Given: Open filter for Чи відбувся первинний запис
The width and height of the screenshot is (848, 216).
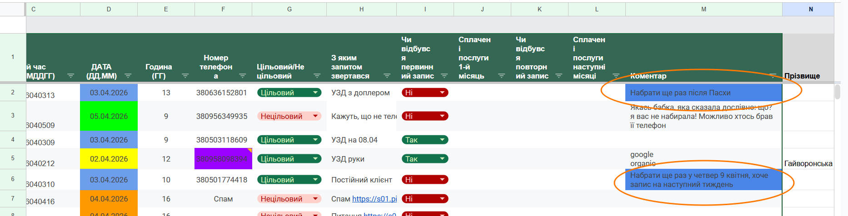Looking at the screenshot, I should [444, 76].
